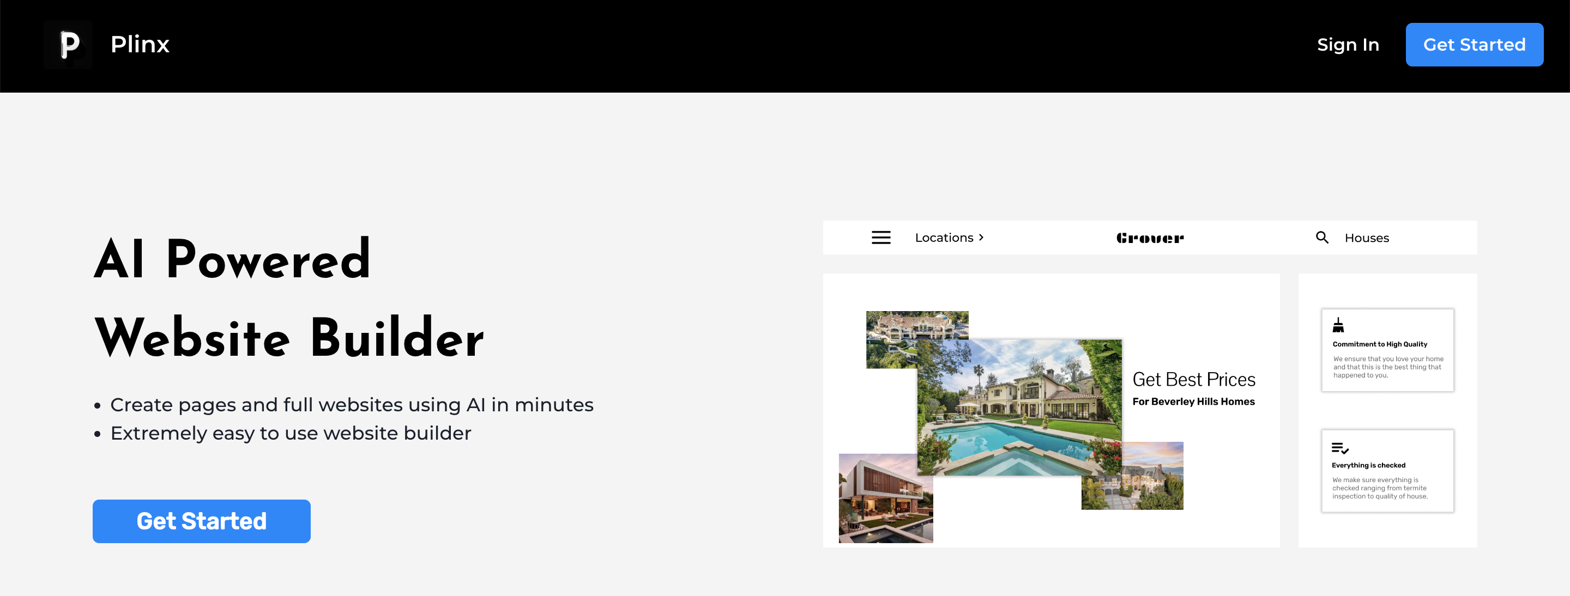This screenshot has height=596, width=1570.
Task: Open the Everything is checked card
Action: pos(1387,471)
